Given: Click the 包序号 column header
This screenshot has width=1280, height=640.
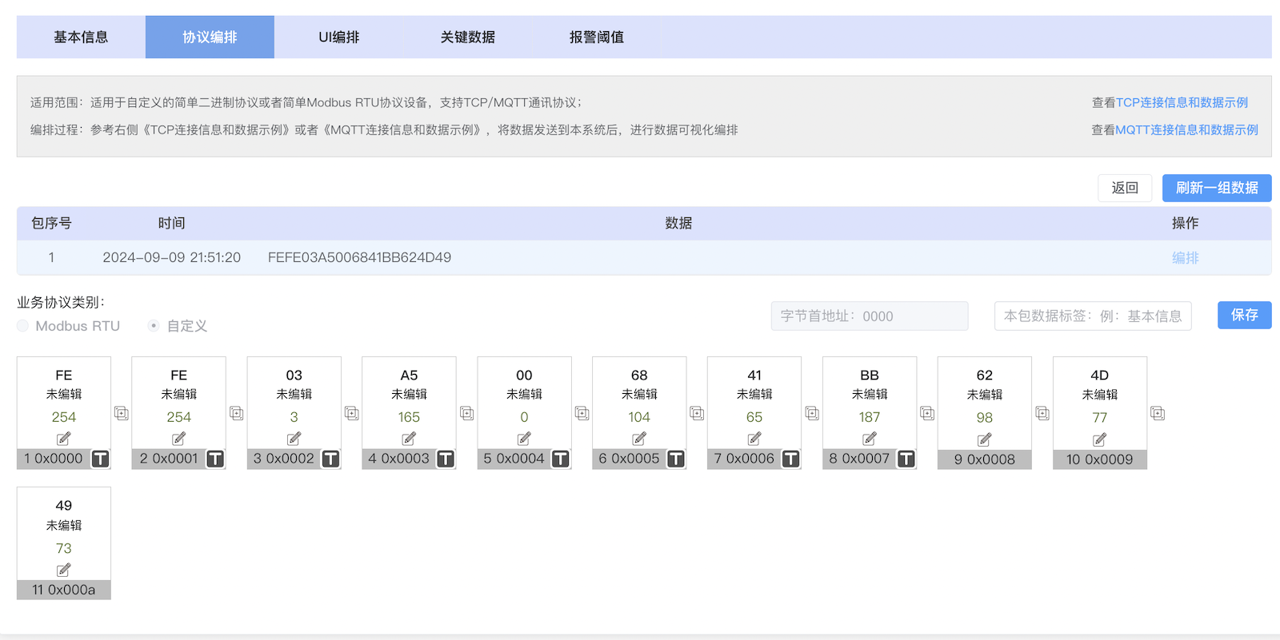Looking at the screenshot, I should pyautogui.click(x=51, y=223).
